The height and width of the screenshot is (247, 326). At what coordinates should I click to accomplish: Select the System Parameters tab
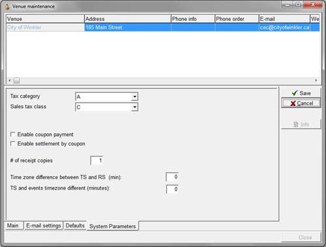[113, 226]
